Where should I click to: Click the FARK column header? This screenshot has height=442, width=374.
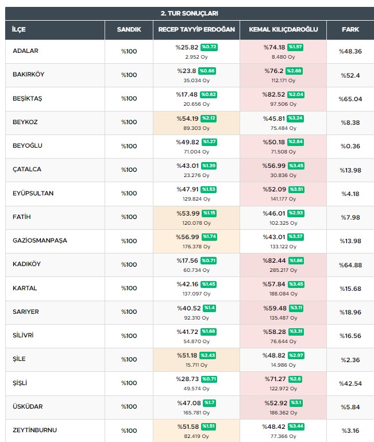point(350,29)
